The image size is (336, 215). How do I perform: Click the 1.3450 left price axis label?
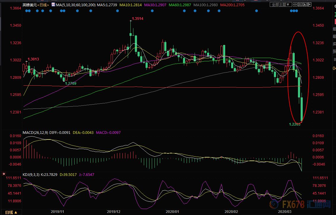coord(16,25)
